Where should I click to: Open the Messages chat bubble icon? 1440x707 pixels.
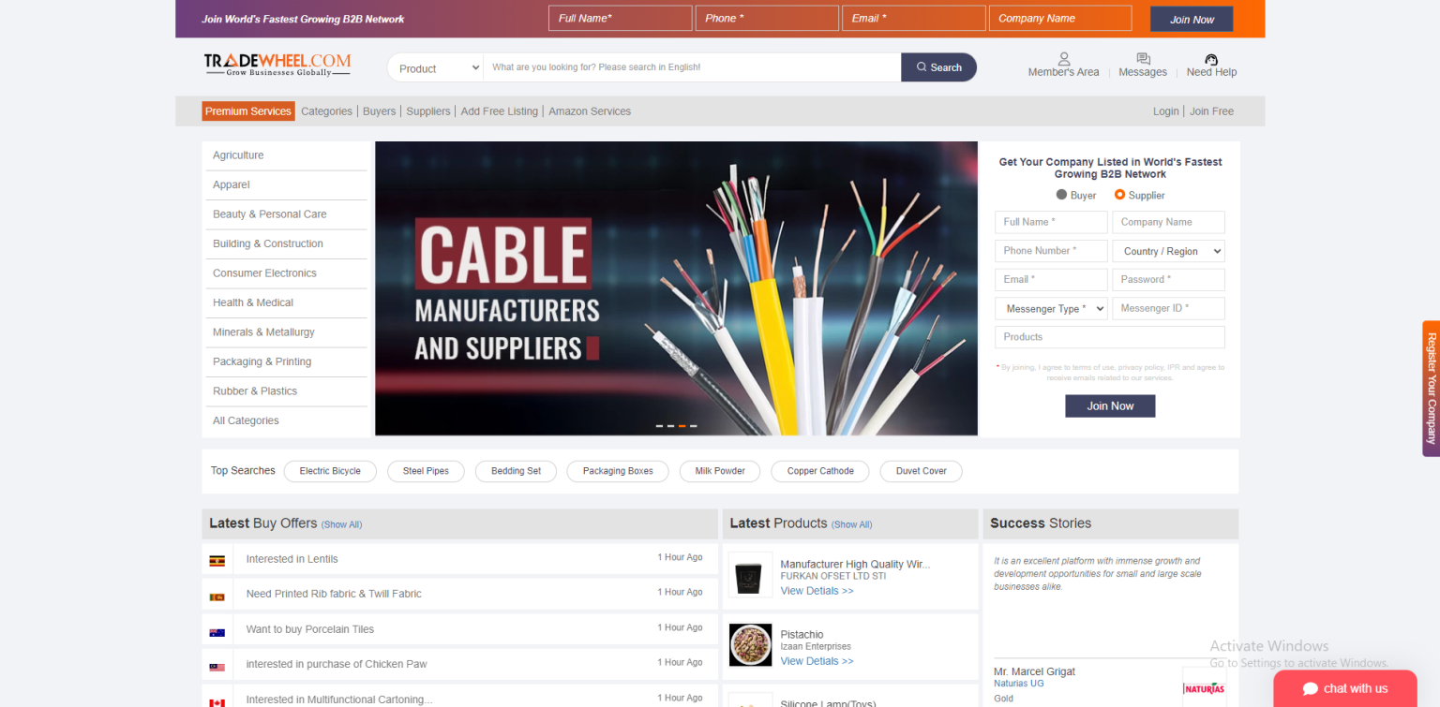pos(1142,57)
